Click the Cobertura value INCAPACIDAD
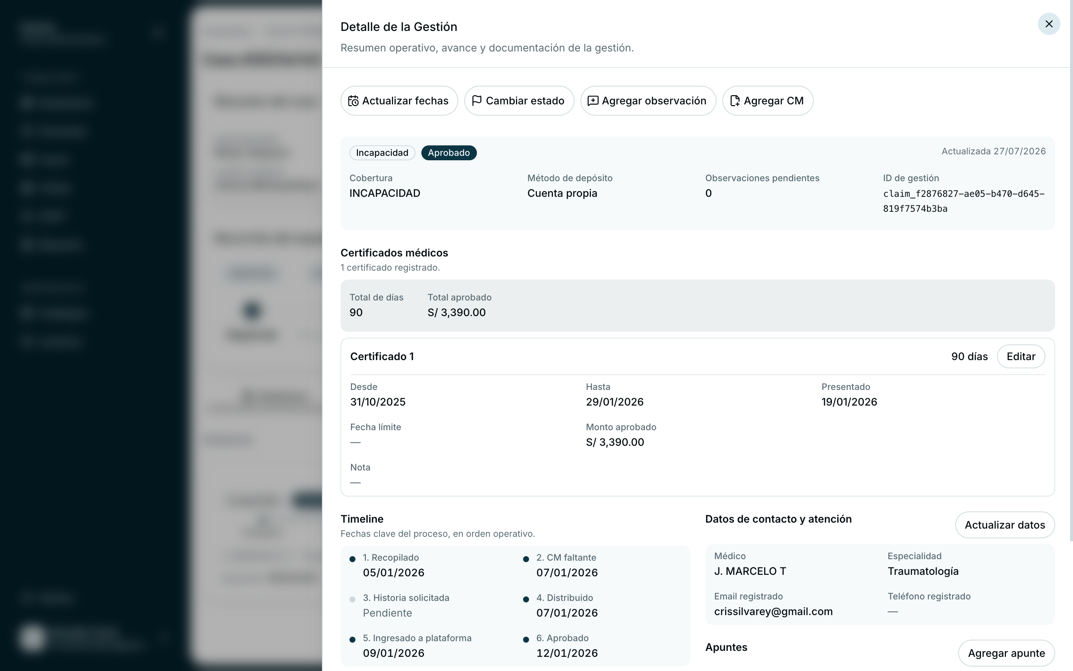 tap(385, 193)
